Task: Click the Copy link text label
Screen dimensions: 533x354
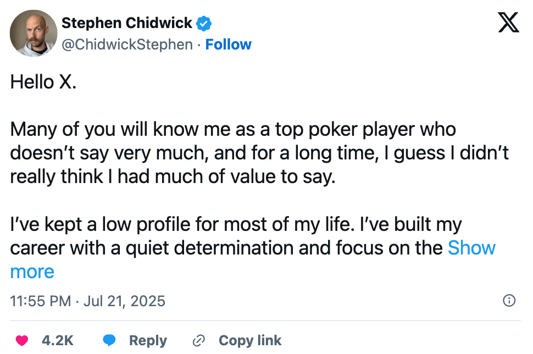Action: point(250,341)
